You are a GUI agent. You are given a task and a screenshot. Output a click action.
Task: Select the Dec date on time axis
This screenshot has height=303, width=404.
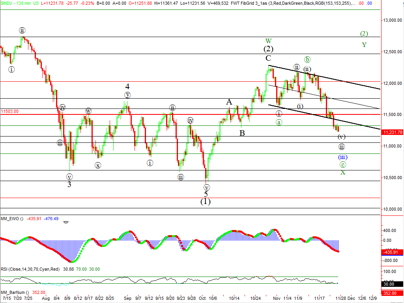coord(351,299)
